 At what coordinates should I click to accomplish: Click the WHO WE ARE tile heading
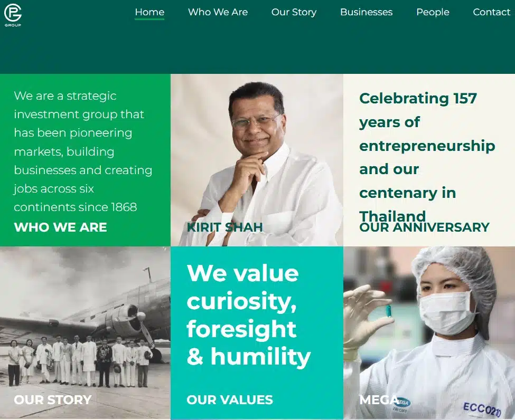coord(60,227)
